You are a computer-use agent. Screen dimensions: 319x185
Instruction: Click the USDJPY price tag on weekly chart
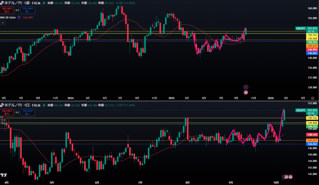coord(301,28)
